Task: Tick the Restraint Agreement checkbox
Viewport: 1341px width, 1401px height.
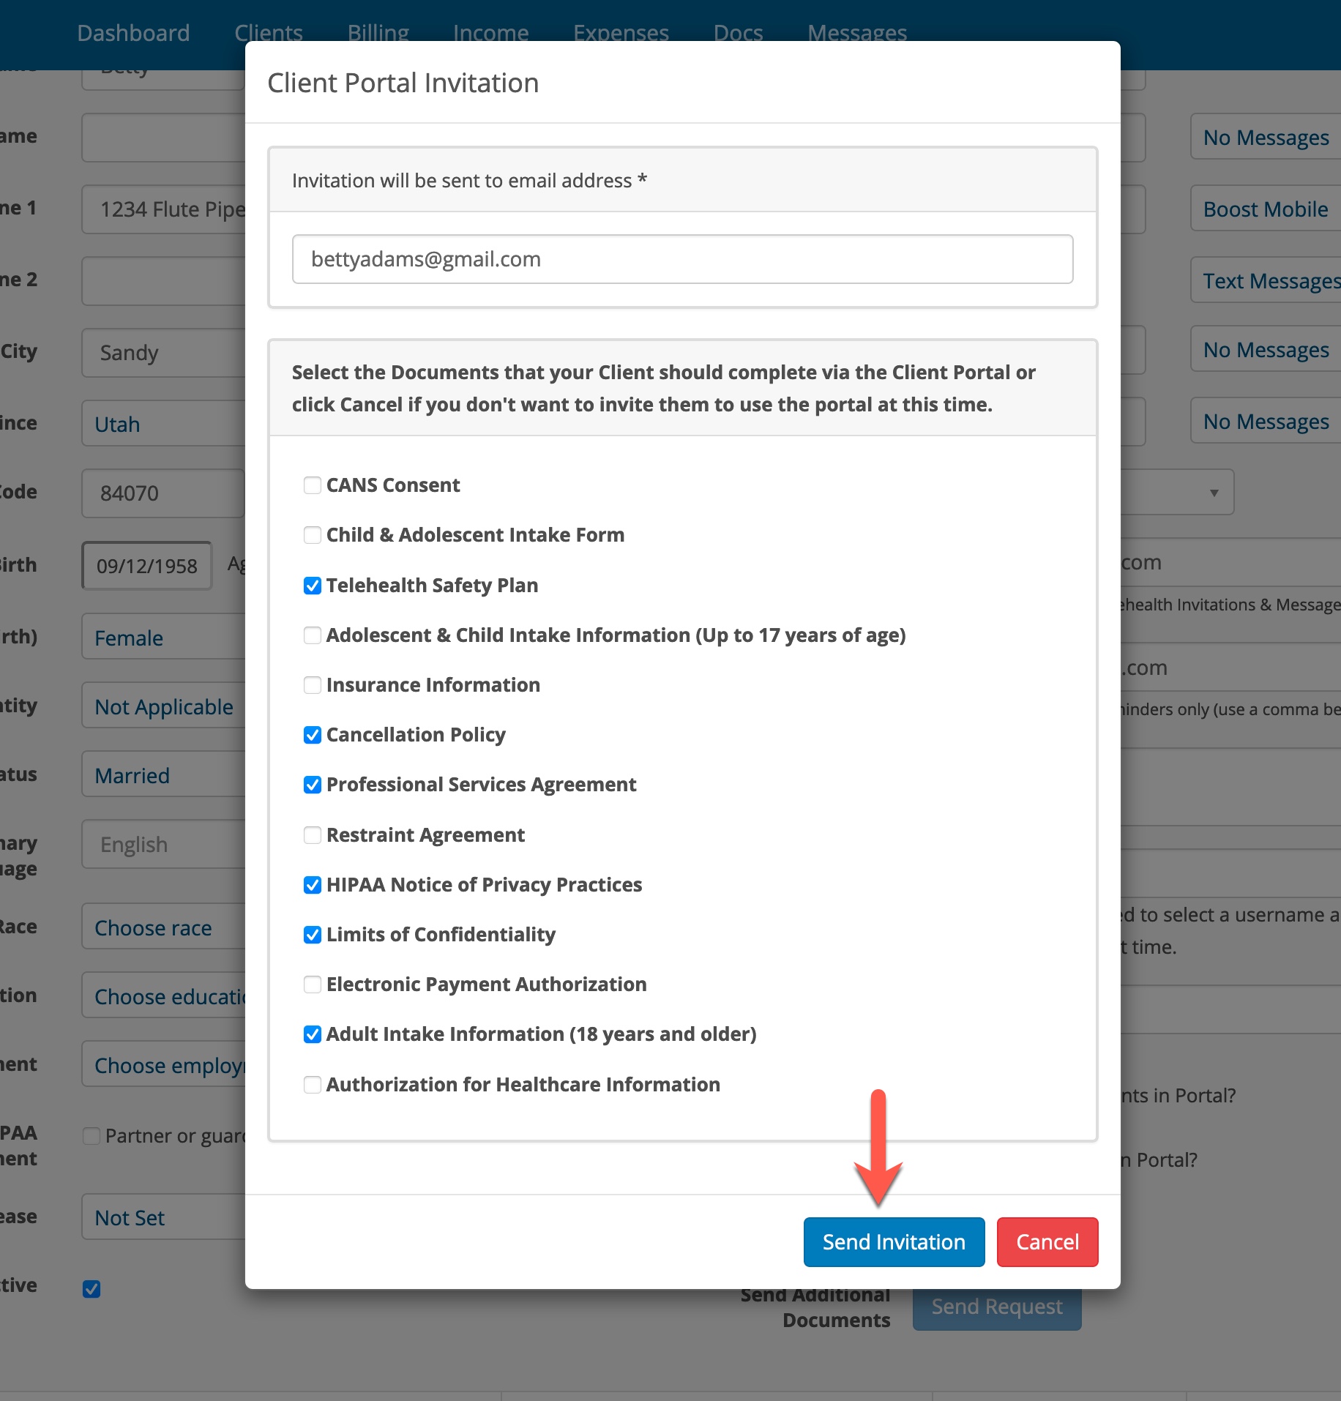Action: (313, 835)
